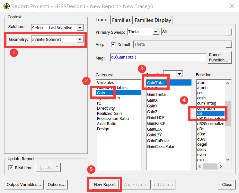Switch to the Families Display tab

[x=153, y=20]
